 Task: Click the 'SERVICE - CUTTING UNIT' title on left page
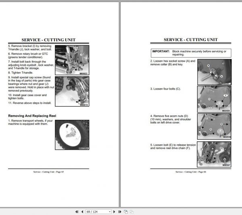pyautogui.click(x=48, y=40)
